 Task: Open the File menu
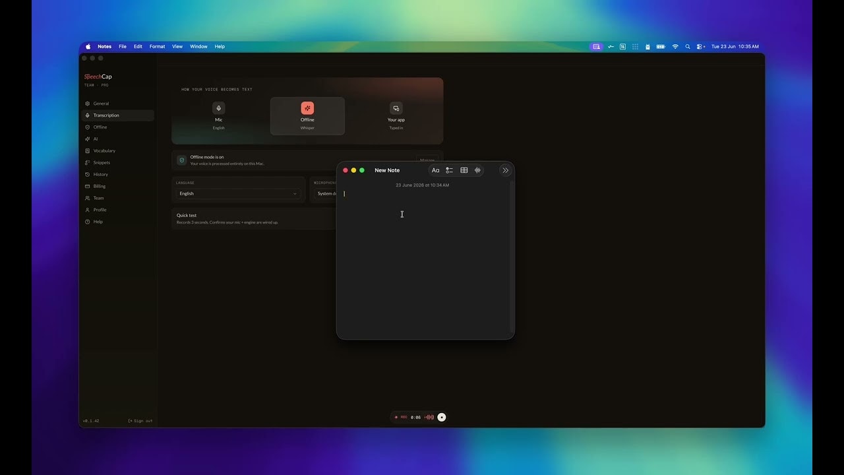coord(123,47)
